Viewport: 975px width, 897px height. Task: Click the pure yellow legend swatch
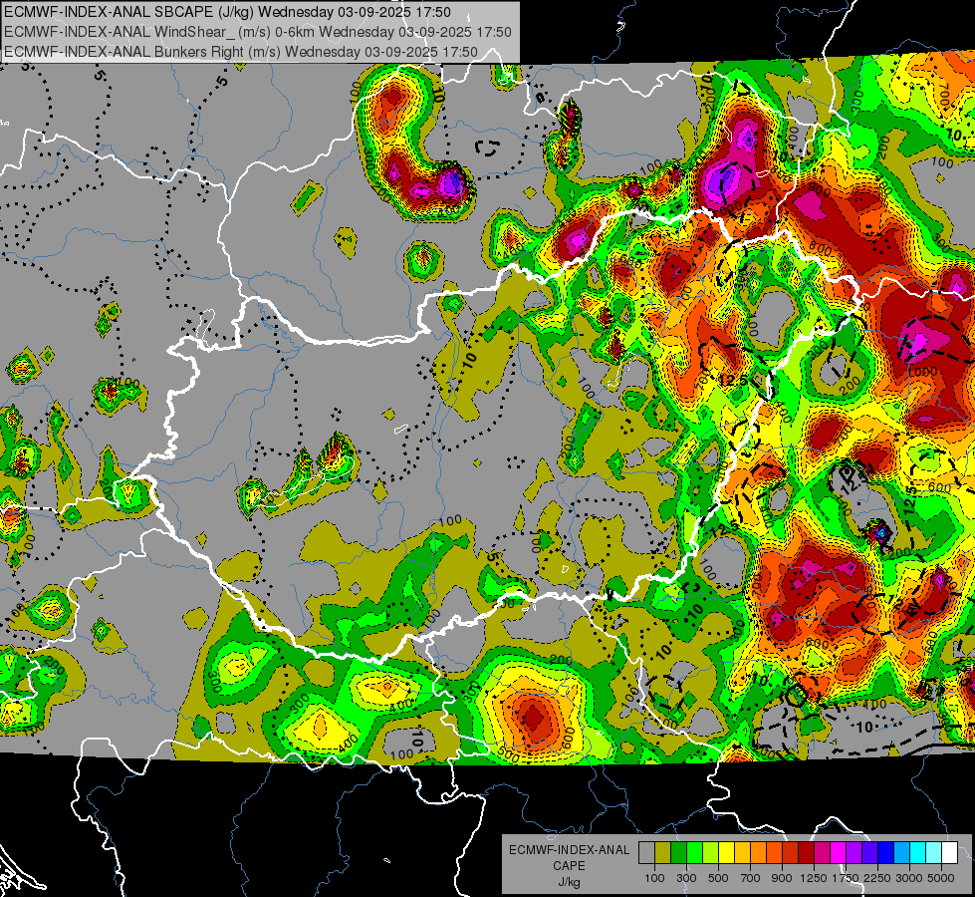pyautogui.click(x=726, y=853)
